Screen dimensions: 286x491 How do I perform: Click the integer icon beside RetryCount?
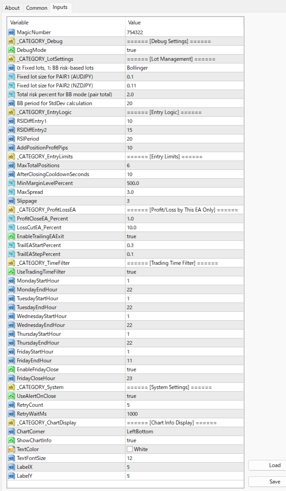tap(12, 405)
